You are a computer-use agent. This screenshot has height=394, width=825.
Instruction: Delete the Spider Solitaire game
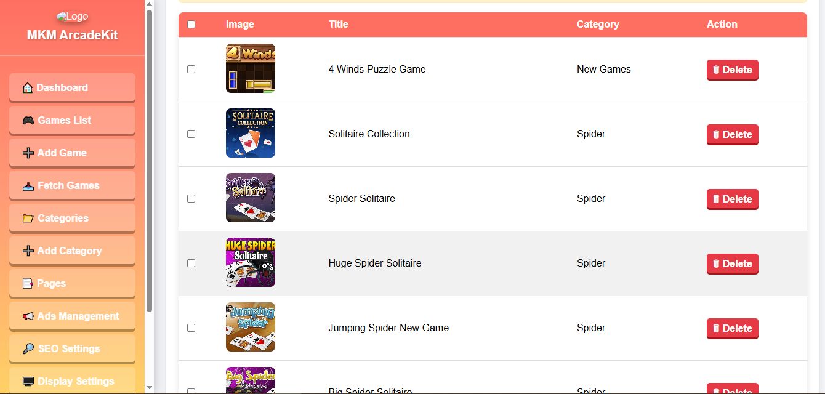[x=732, y=199]
